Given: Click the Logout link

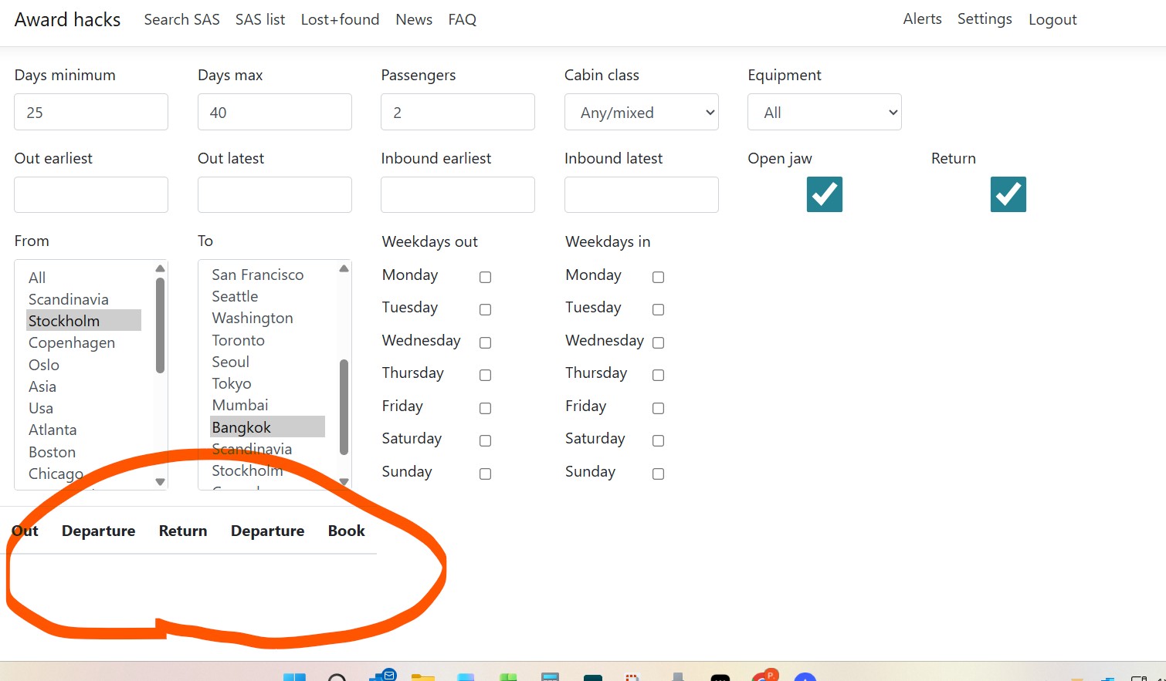Looking at the screenshot, I should point(1052,20).
